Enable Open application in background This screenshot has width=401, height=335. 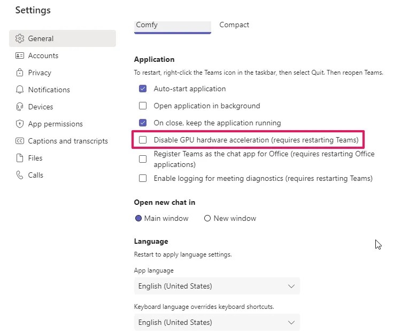[143, 106]
